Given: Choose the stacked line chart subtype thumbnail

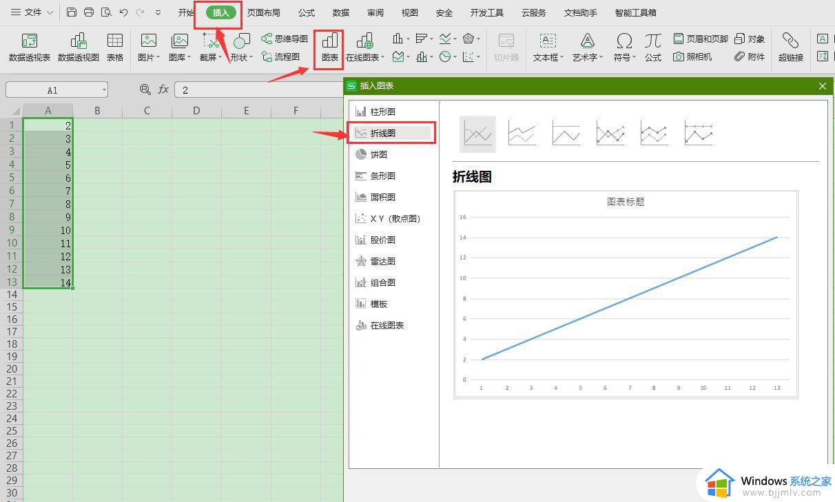Looking at the screenshot, I should 522,134.
